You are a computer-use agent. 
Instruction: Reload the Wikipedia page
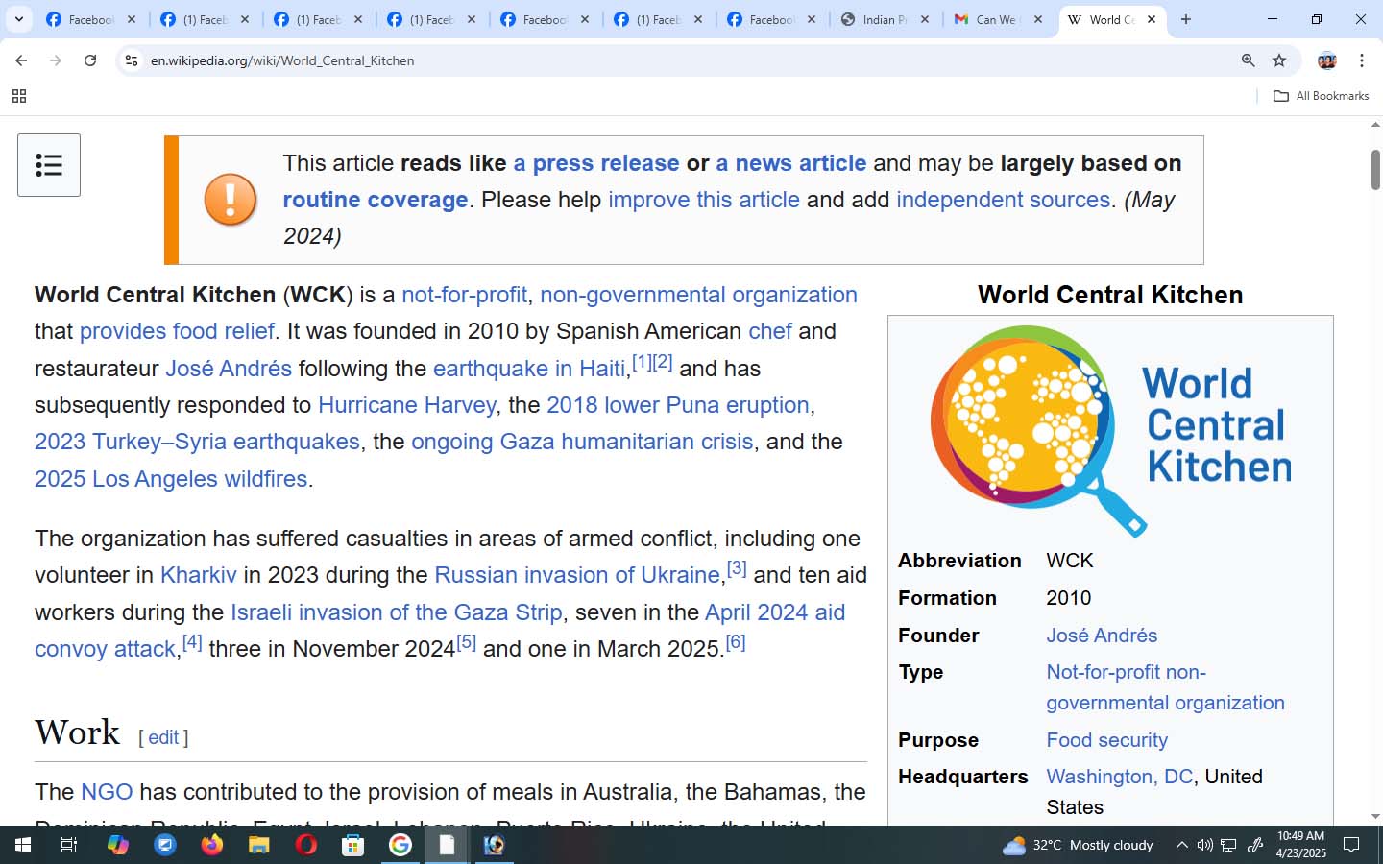[x=90, y=60]
